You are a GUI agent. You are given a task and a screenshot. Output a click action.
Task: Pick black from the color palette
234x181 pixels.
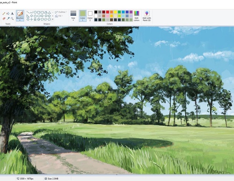(x=96, y=12)
